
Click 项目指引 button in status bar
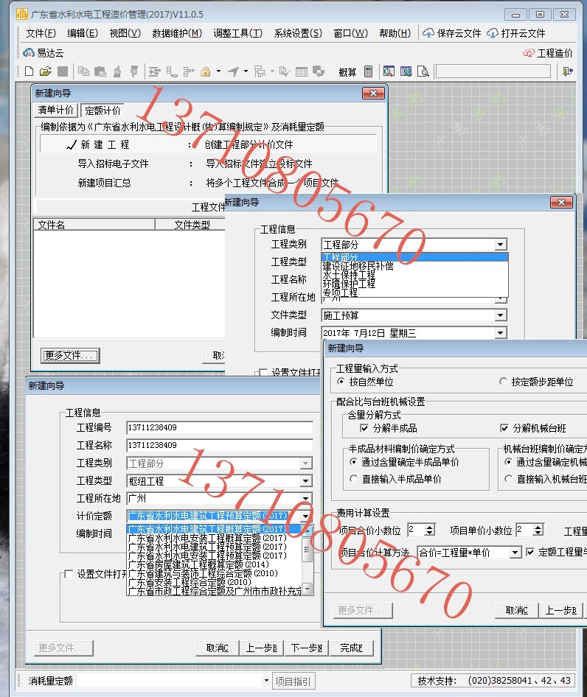click(293, 681)
